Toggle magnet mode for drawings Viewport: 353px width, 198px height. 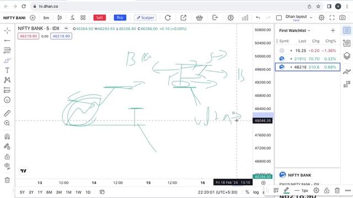pos(7,136)
